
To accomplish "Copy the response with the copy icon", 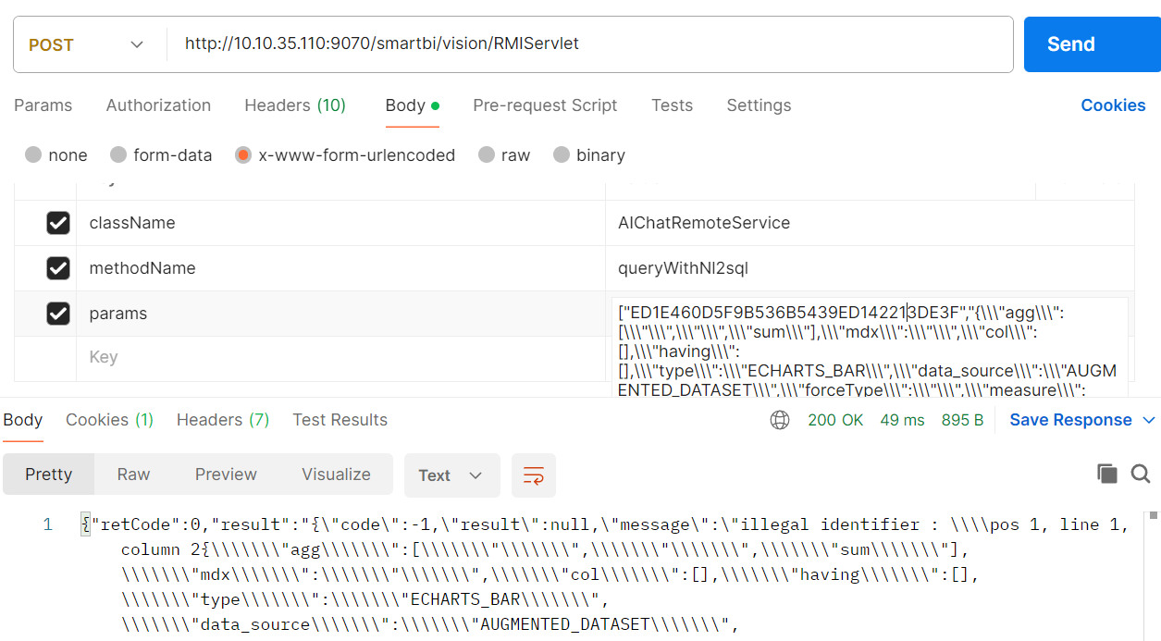I will (x=1106, y=475).
